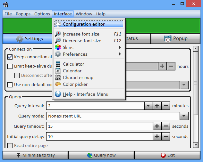Increase Query timeout with plus button
Viewport: 203px width, 162px height.
coord(157,126)
